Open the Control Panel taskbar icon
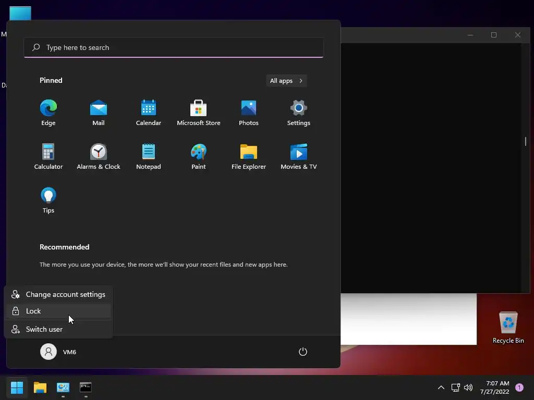Screen dimensions: 534x400 coord(63,387)
